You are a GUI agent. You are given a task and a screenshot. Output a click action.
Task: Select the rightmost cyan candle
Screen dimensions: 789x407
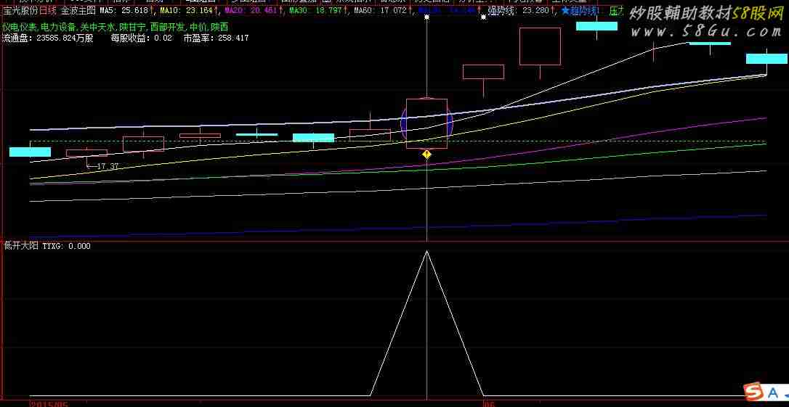click(x=766, y=59)
